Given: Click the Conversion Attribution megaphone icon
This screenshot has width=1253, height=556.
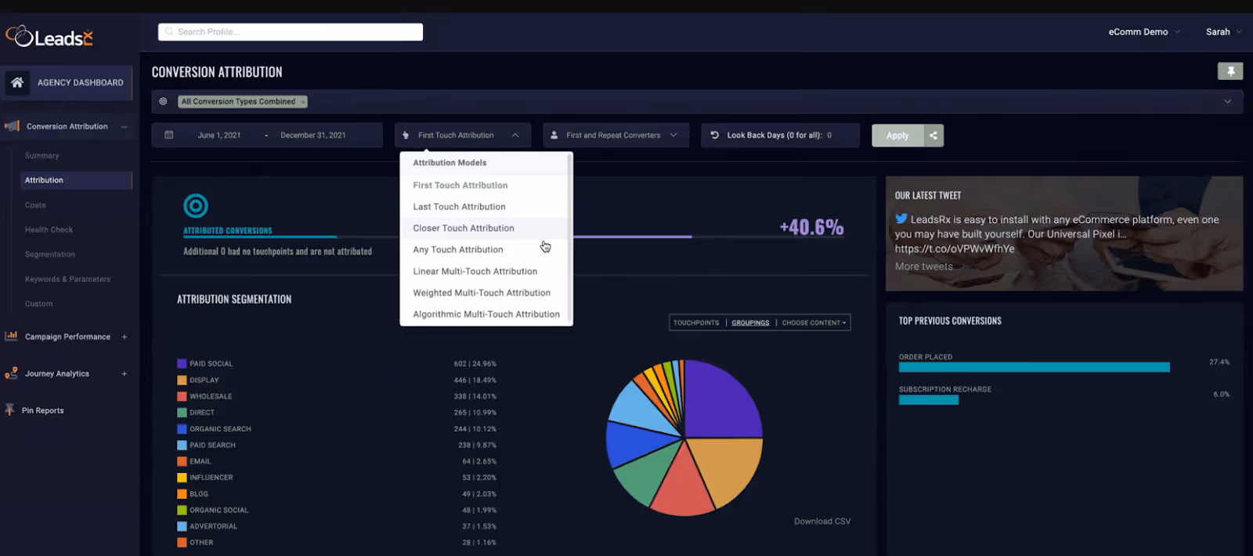Looking at the screenshot, I should click(x=12, y=126).
